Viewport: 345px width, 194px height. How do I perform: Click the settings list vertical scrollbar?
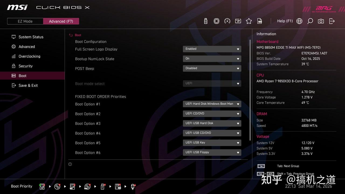point(250,90)
